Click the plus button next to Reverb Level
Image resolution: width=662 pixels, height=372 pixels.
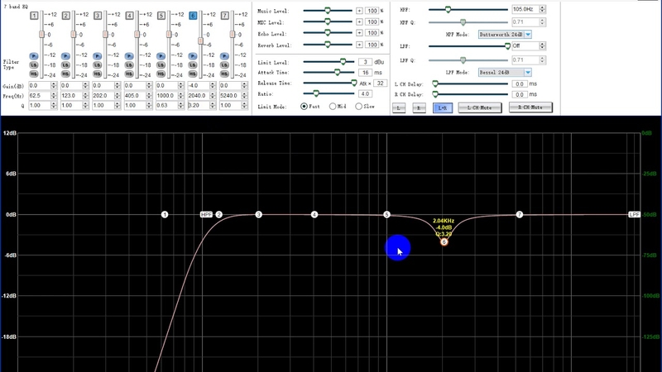[359, 45]
